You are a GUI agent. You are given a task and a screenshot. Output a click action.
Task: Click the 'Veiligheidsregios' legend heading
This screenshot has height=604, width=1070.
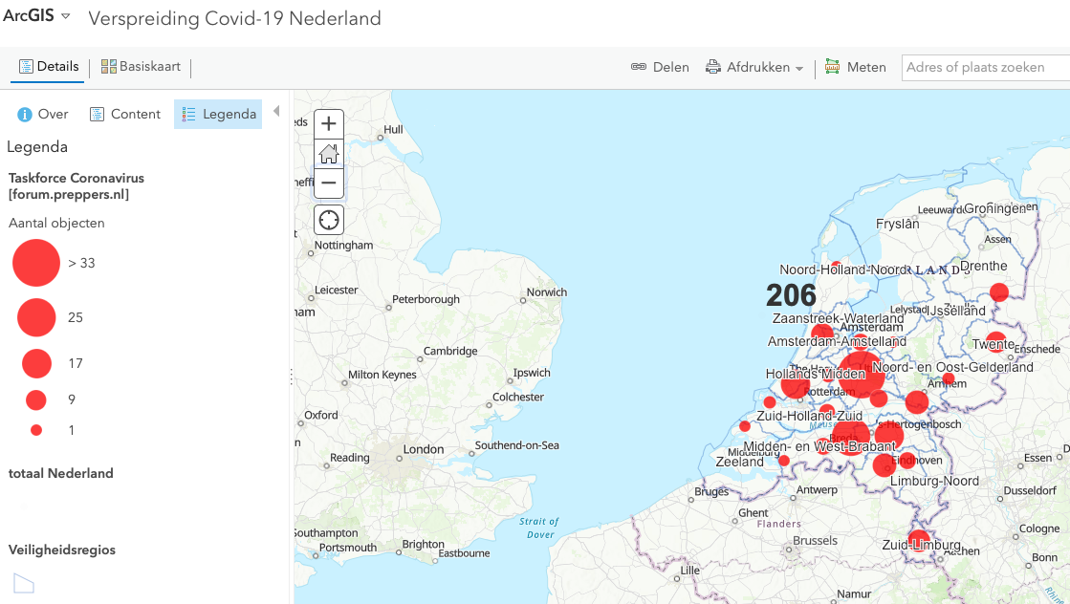tap(62, 550)
